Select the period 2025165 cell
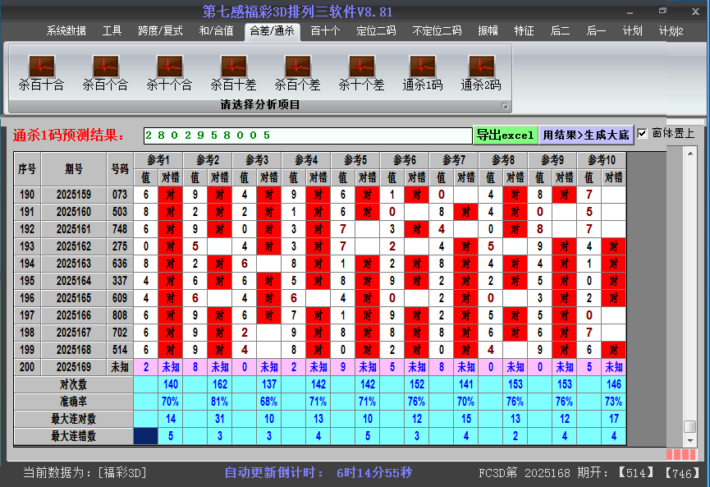 (x=74, y=298)
